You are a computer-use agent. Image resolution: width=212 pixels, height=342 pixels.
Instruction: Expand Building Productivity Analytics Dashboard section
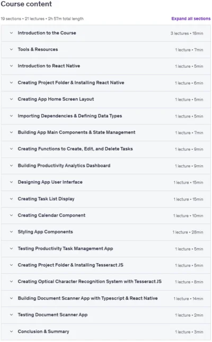pyautogui.click(x=105, y=166)
